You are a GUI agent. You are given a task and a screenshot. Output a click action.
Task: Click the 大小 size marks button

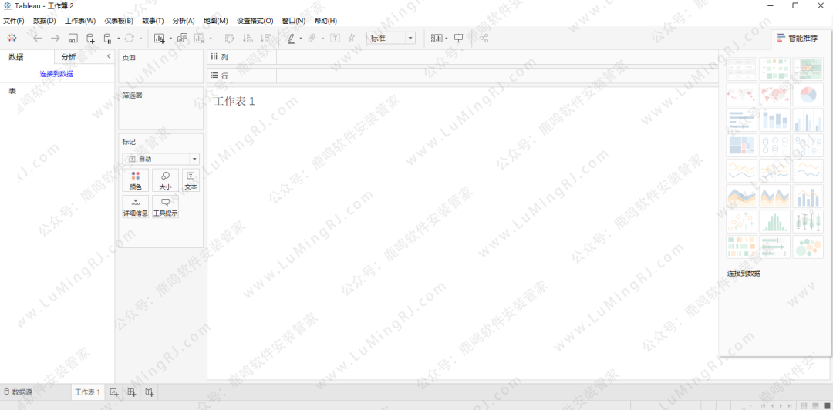[x=165, y=180]
